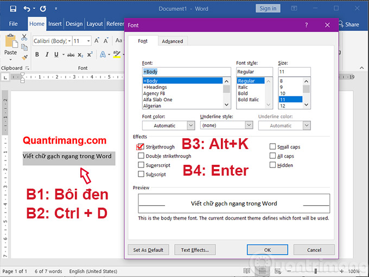Select Agency FB in font list
The image size is (369, 277).
(x=154, y=93)
